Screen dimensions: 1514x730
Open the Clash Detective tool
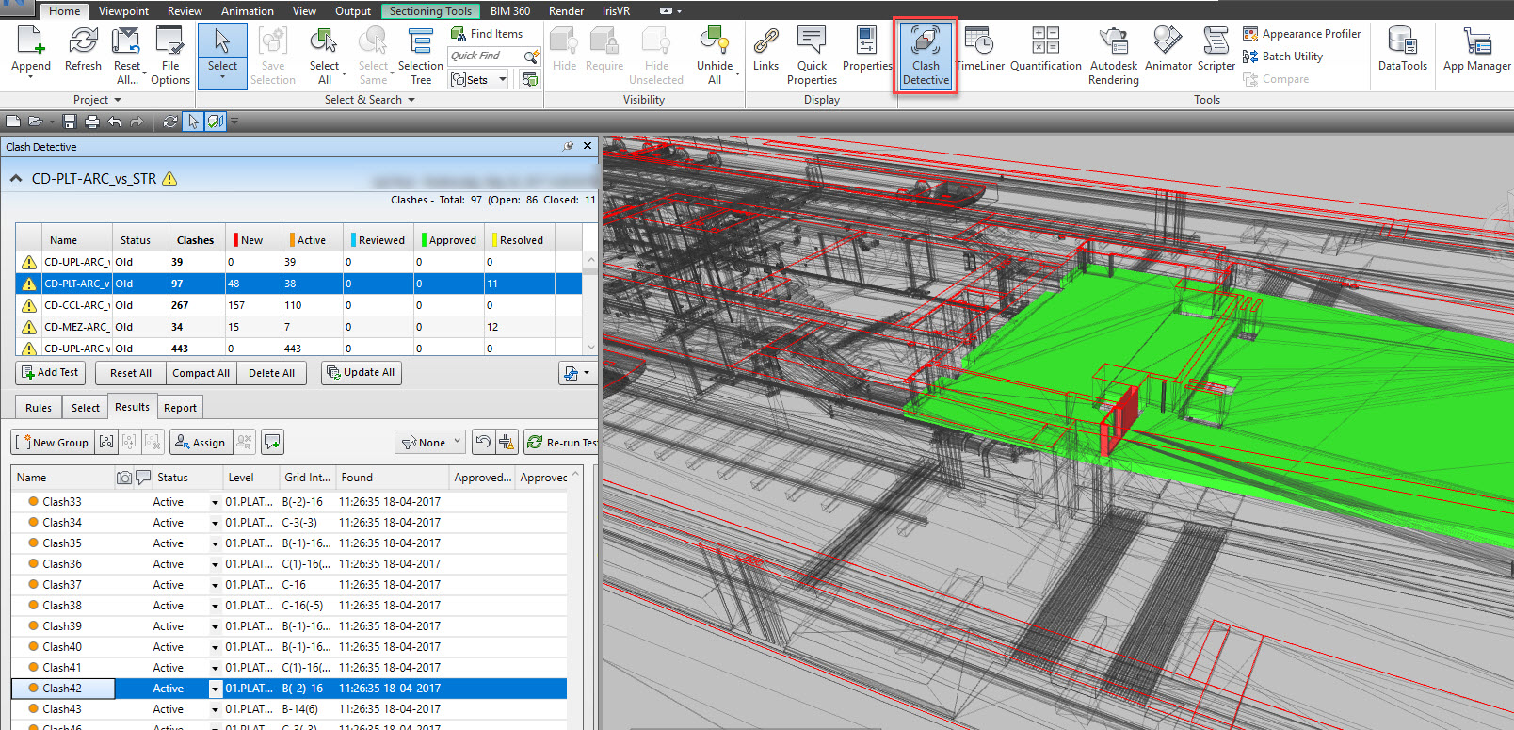click(x=926, y=56)
